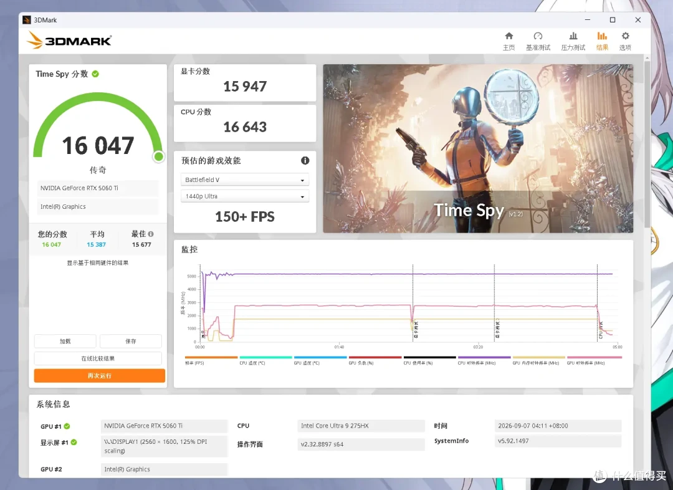This screenshot has height=490, width=673.
Task: Click the SystemInfo version v5.92.1497
Action: tap(558, 441)
